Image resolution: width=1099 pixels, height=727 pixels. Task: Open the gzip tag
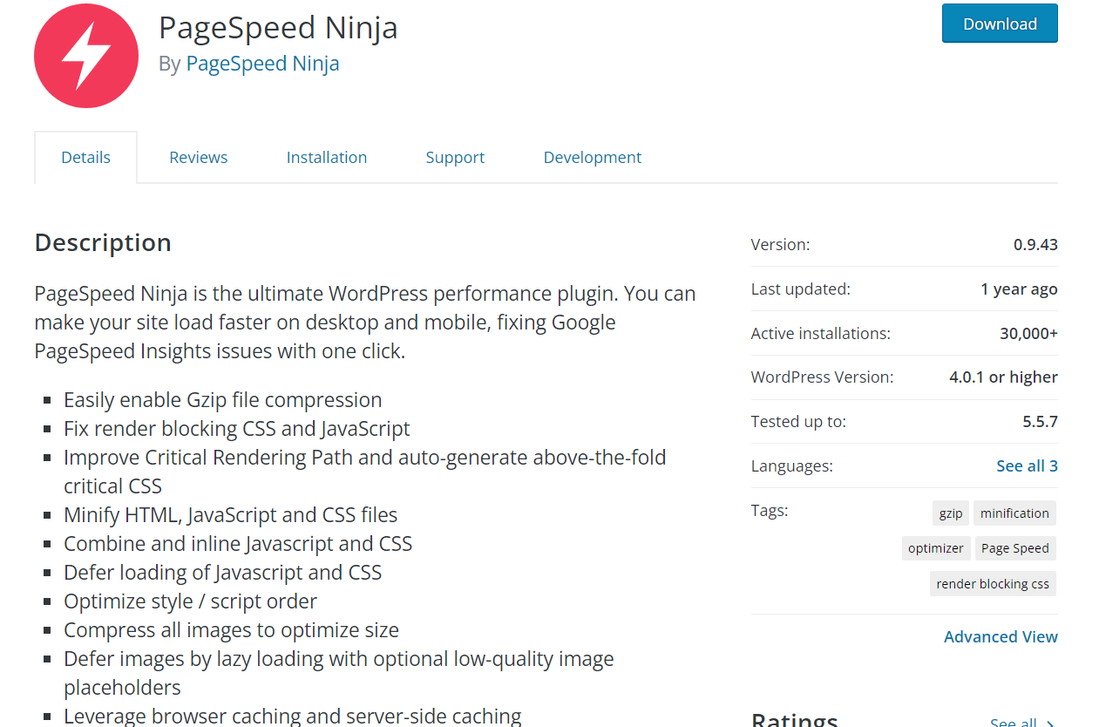[951, 513]
